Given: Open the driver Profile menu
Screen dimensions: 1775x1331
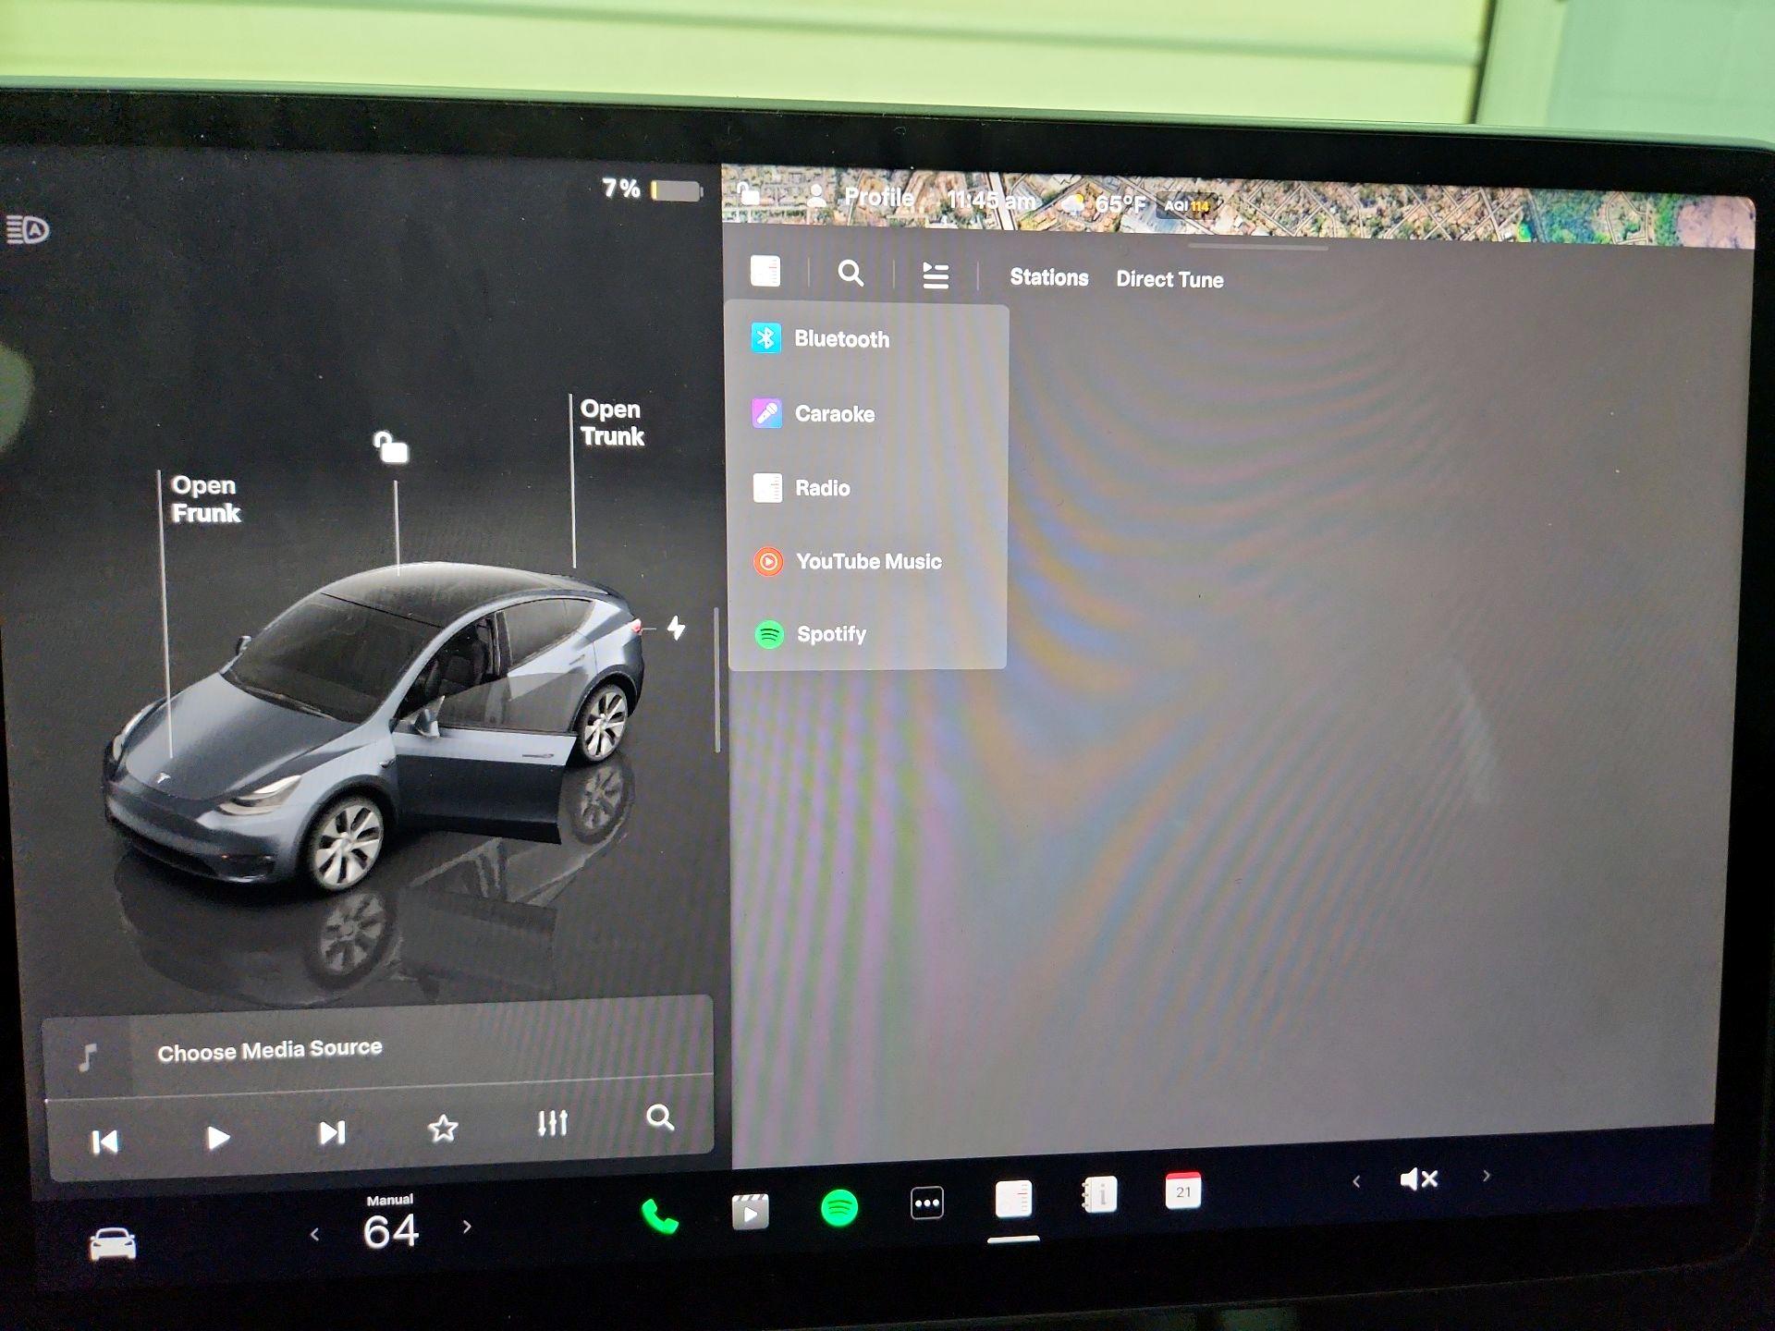Looking at the screenshot, I should 879,198.
